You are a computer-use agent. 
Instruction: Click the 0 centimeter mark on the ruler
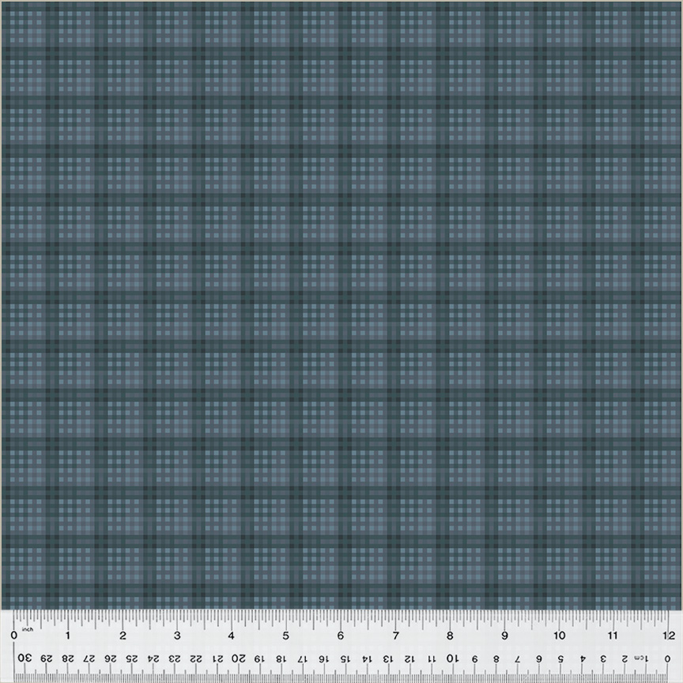tap(668, 658)
